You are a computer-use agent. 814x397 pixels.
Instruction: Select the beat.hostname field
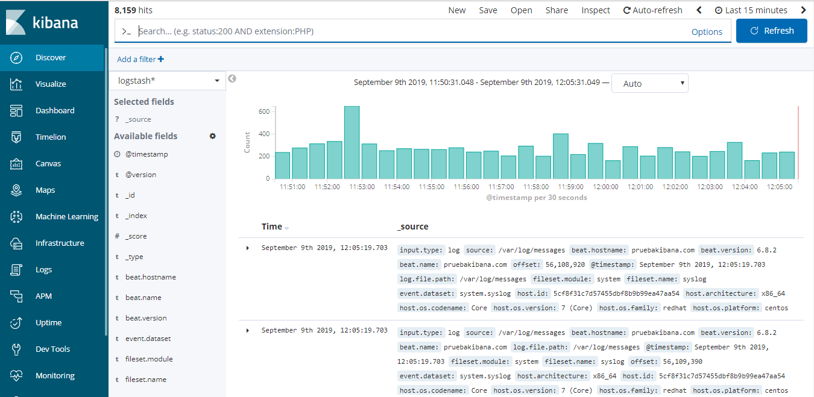[150, 277]
